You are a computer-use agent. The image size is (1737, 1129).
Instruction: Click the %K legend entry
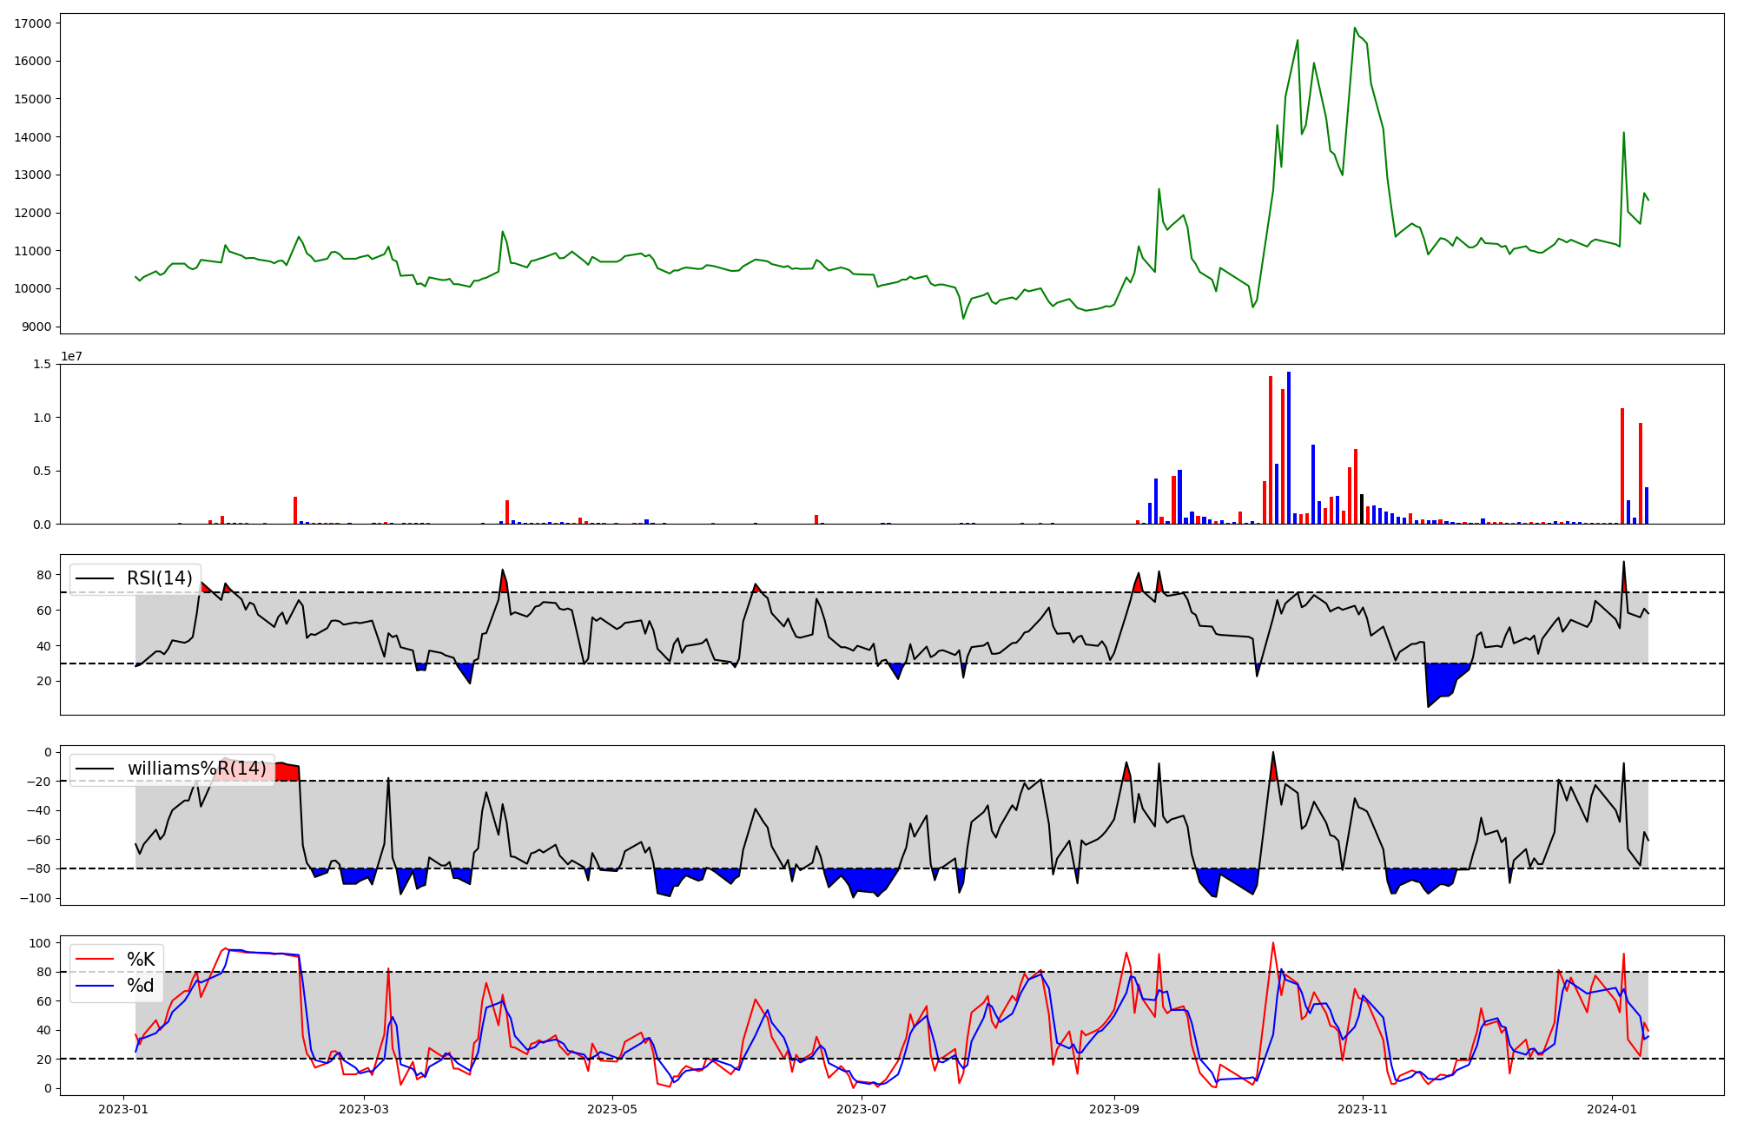141,959
